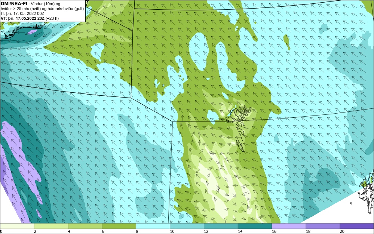
Task: Click the 'IT: þri. 17. 05. 2022 00Z' line
Action: pos(22,13)
